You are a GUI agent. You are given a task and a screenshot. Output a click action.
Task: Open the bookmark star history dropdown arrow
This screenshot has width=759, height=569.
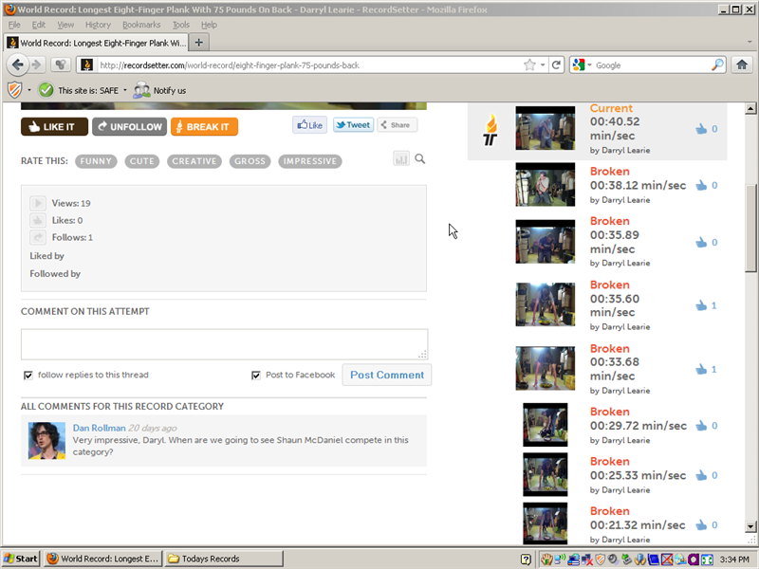tap(543, 64)
